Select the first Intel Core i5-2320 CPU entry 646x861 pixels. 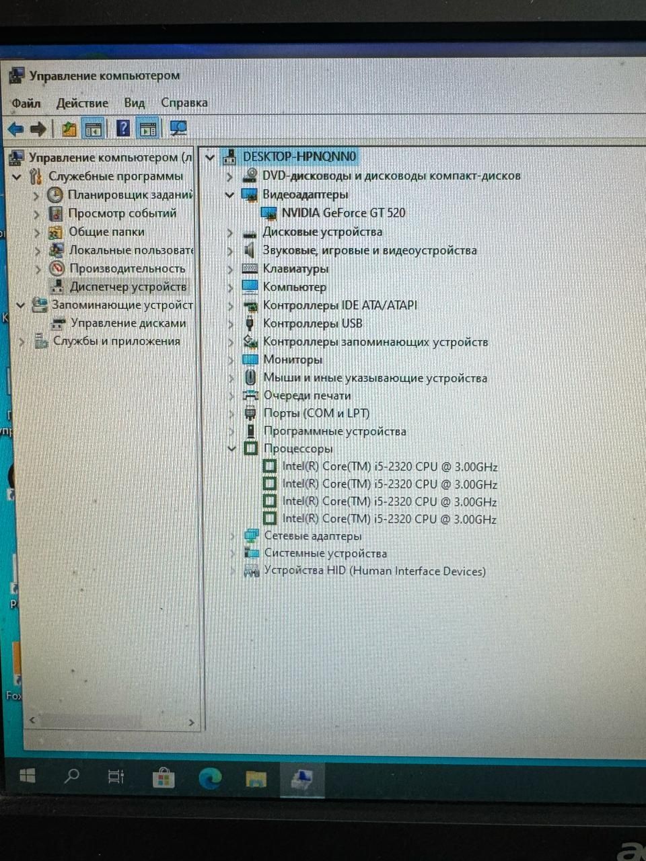(390, 466)
